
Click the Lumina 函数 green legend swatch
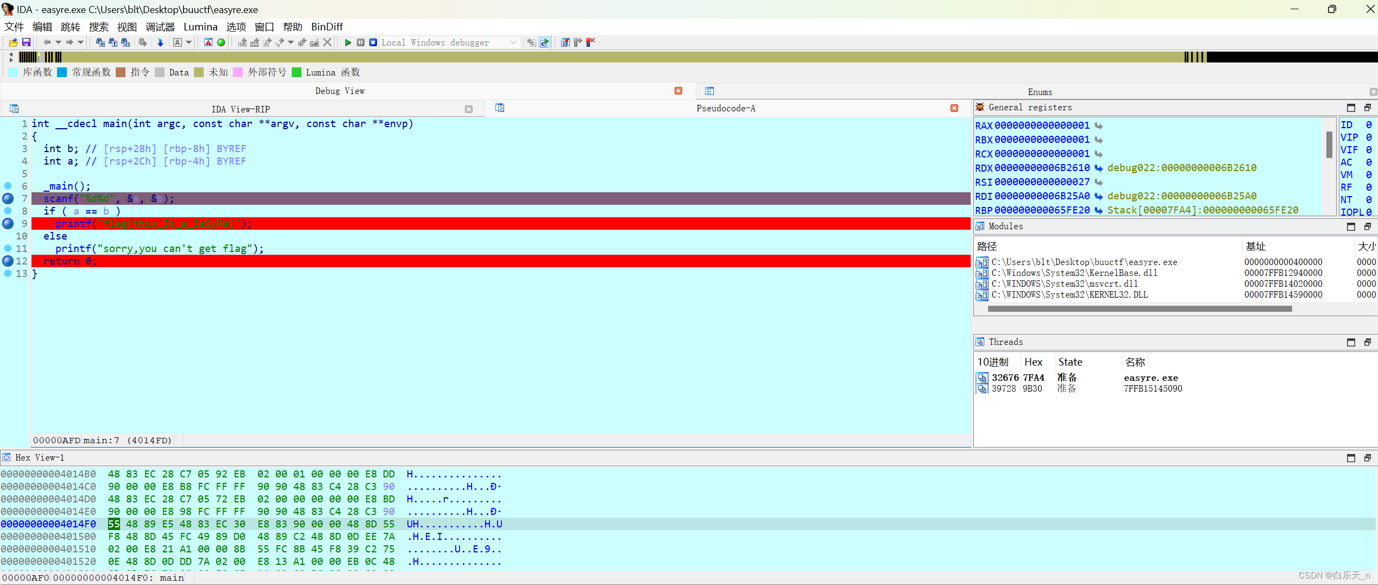[x=297, y=72]
